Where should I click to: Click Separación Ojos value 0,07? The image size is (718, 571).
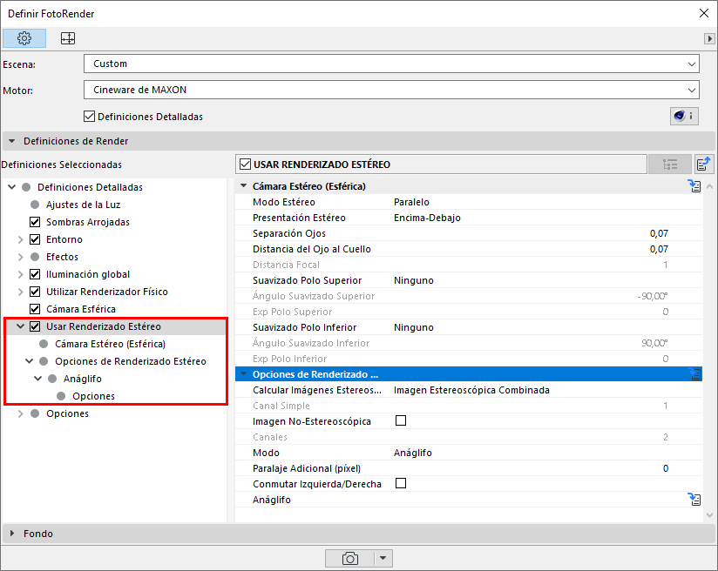[x=659, y=233]
